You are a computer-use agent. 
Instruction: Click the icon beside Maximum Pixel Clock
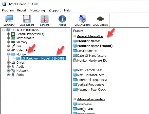click(x=75, y=90)
